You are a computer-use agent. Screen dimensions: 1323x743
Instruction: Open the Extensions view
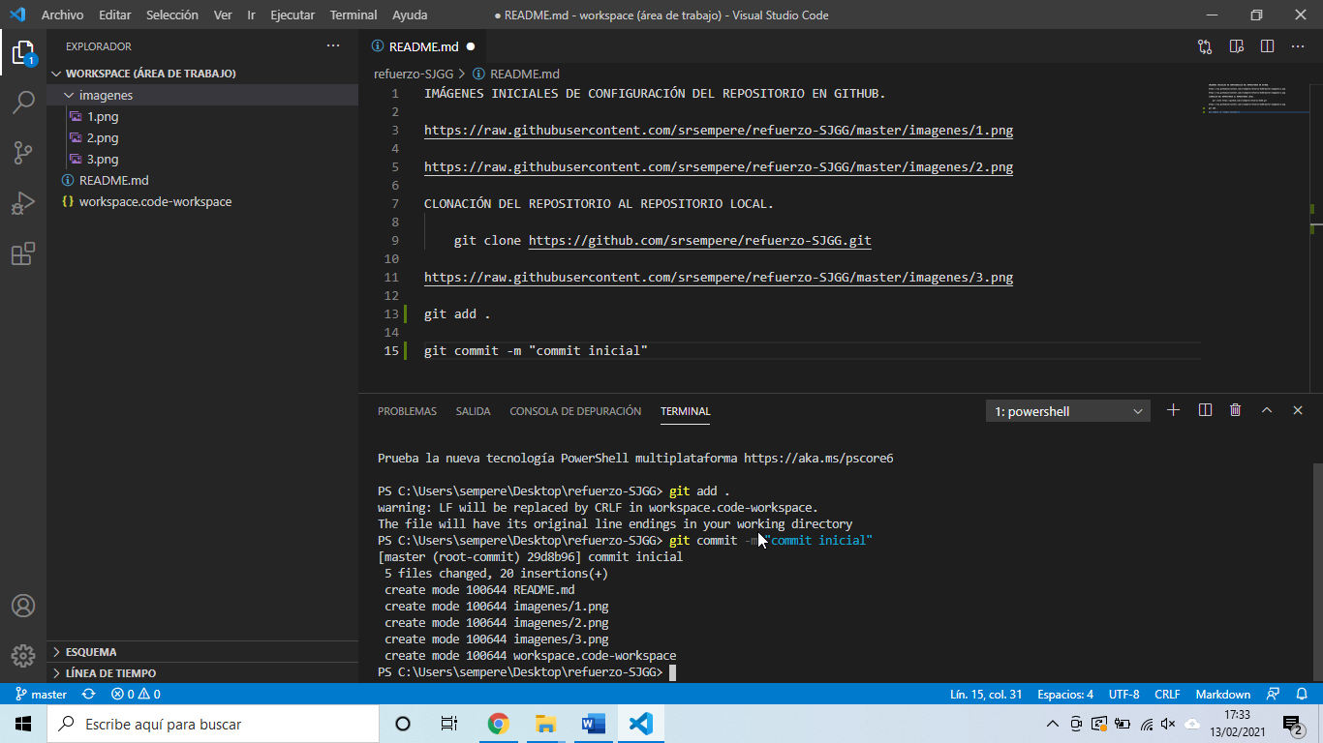click(x=23, y=253)
